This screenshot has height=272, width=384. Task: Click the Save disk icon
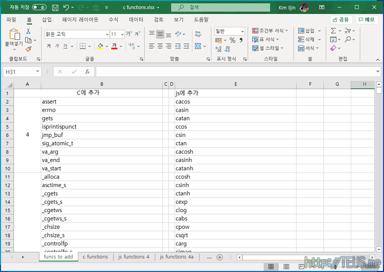pos(55,8)
